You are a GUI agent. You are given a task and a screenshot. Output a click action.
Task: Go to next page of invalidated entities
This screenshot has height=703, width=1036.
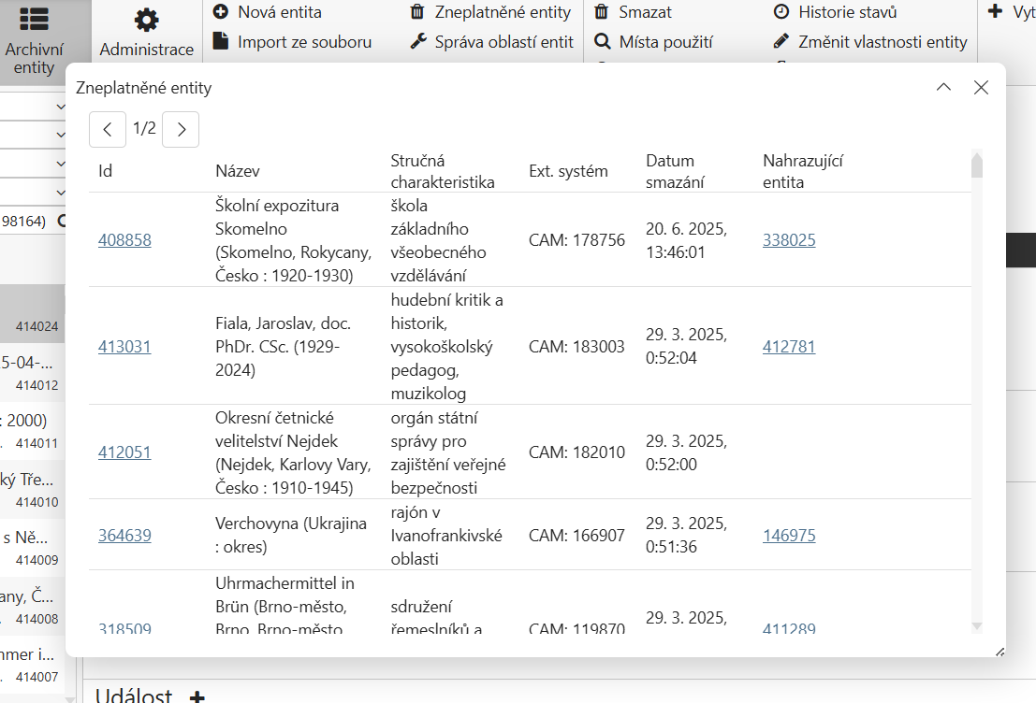(x=181, y=130)
